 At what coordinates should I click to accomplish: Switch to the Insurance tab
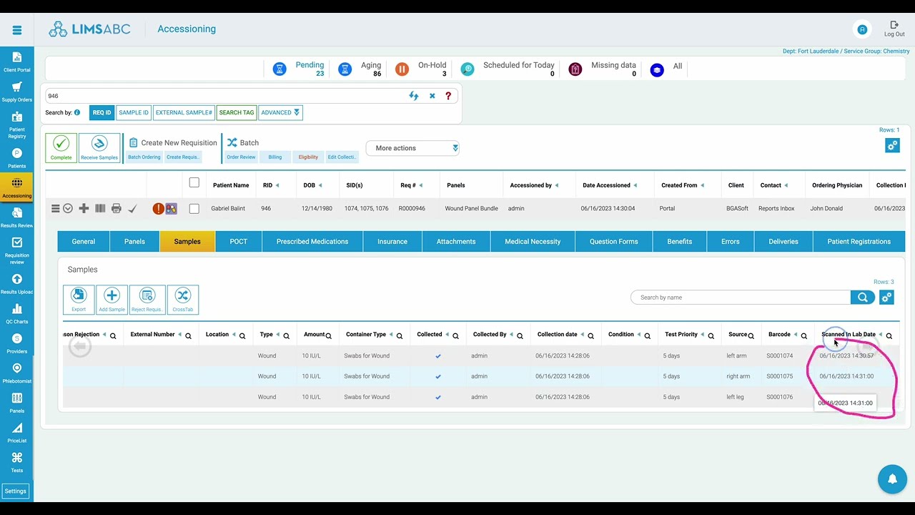(392, 242)
